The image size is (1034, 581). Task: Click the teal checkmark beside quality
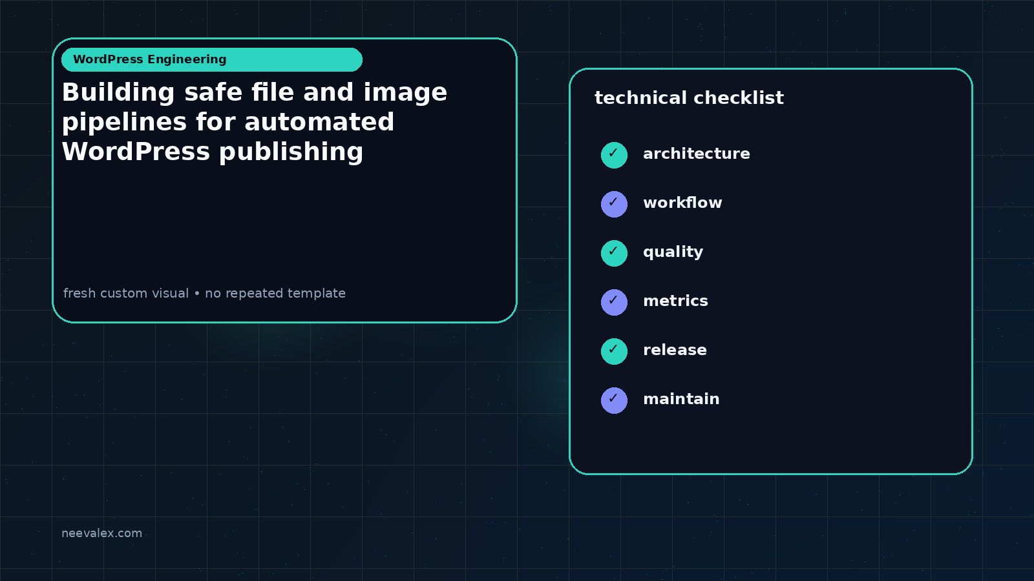pos(614,253)
